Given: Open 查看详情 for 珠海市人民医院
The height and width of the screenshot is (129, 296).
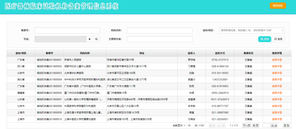Looking at the screenshot, I should [x=277, y=60].
